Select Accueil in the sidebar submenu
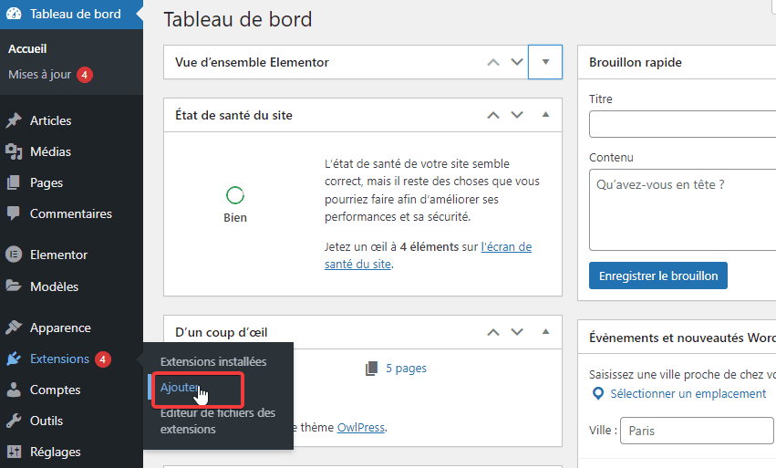 click(27, 48)
